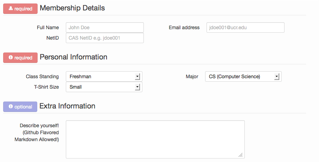Image resolution: width=319 pixels, height=162 pixels.
Task: Click the info icon on optional badge
Action: pos(10,106)
